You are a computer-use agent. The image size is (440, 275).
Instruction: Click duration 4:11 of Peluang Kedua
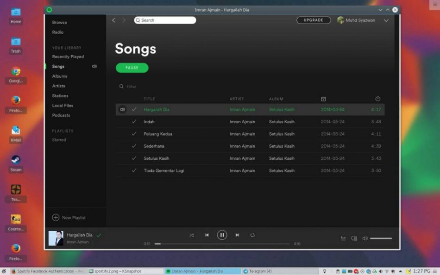point(376,134)
